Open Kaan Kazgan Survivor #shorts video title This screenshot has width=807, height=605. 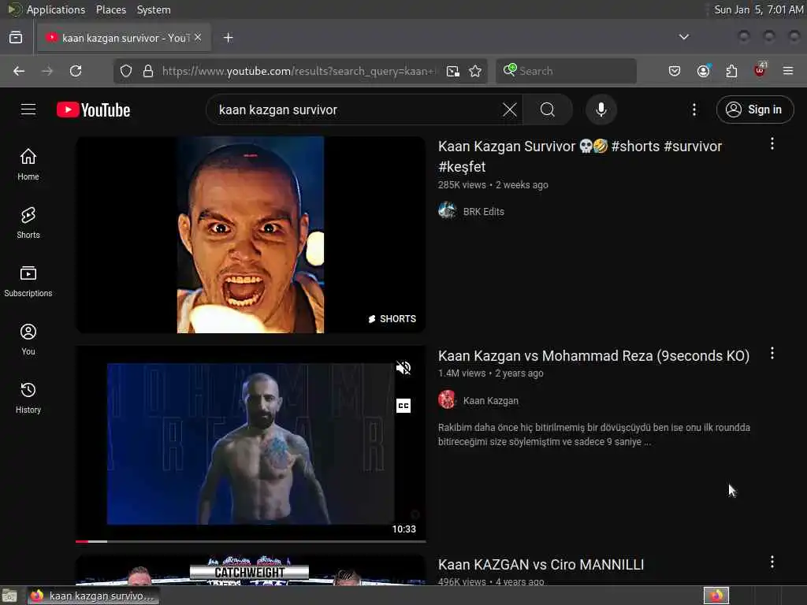point(579,157)
